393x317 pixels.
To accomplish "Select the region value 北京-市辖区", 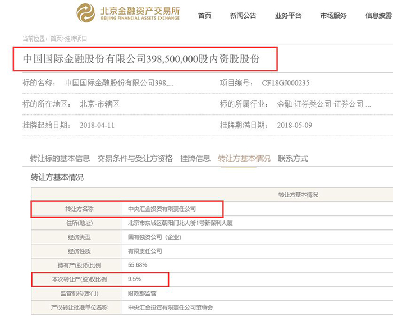I will pyautogui.click(x=99, y=104).
